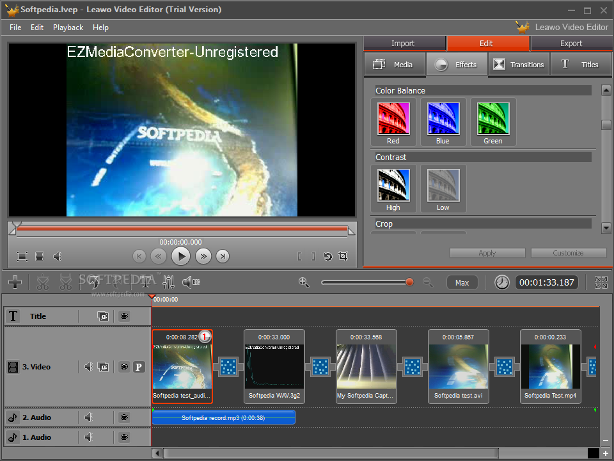Toggle visibility eye on 2. Audio track
Image resolution: width=614 pixels, height=461 pixels.
click(124, 417)
